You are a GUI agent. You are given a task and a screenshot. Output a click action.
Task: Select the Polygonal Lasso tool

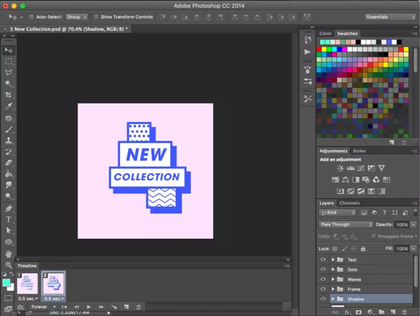click(8, 73)
